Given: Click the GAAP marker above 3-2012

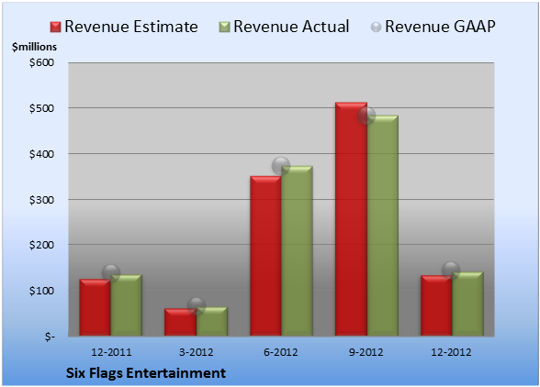Looking at the screenshot, I should click(x=197, y=306).
